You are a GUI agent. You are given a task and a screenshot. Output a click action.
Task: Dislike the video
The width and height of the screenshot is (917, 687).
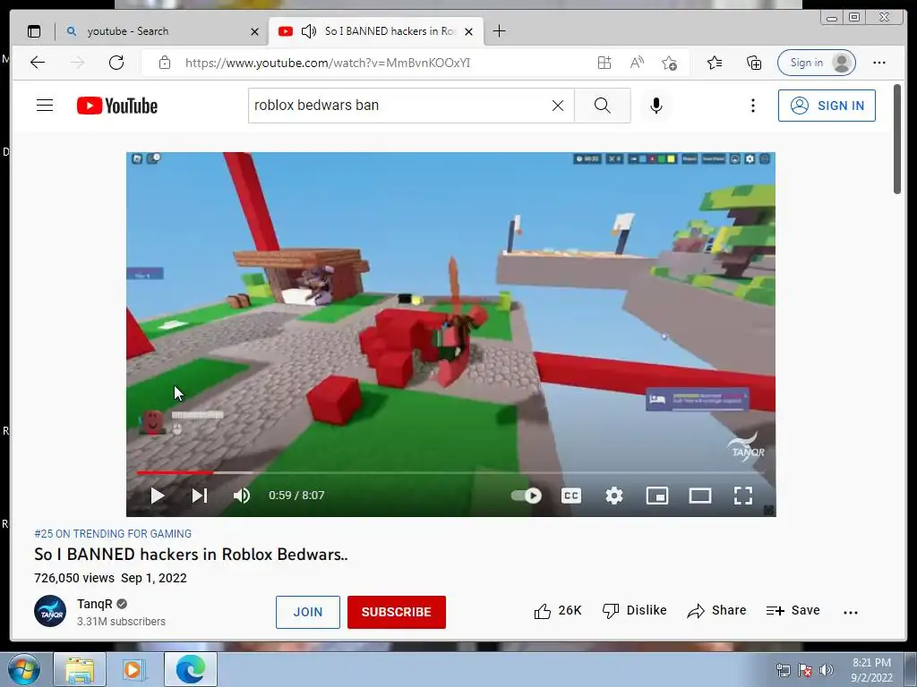pos(635,611)
